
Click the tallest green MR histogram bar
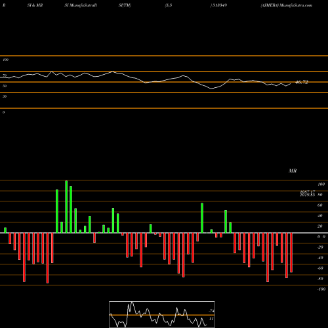pyautogui.click(x=66, y=207)
